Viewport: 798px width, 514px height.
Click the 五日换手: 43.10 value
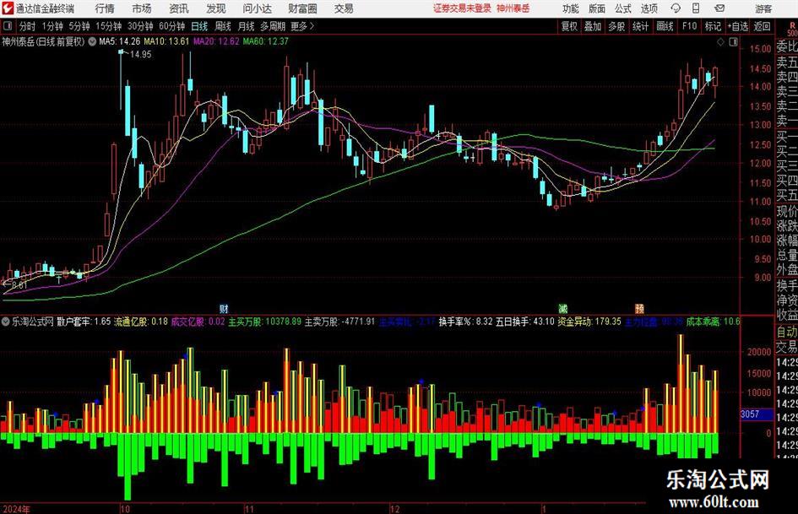pos(525,322)
